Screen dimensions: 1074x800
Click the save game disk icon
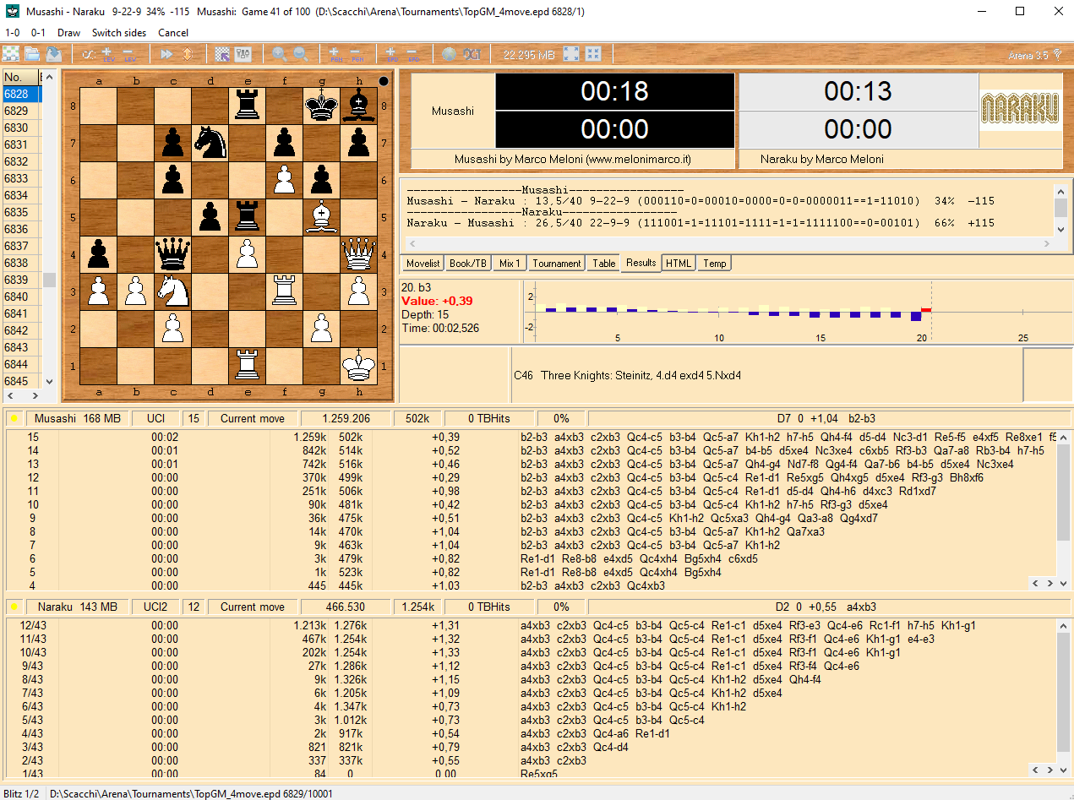pyautogui.click(x=53, y=54)
